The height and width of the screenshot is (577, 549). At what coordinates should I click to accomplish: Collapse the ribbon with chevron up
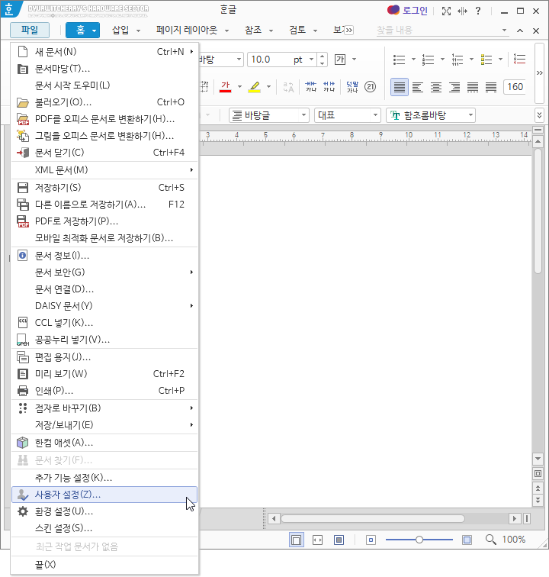coord(520,31)
